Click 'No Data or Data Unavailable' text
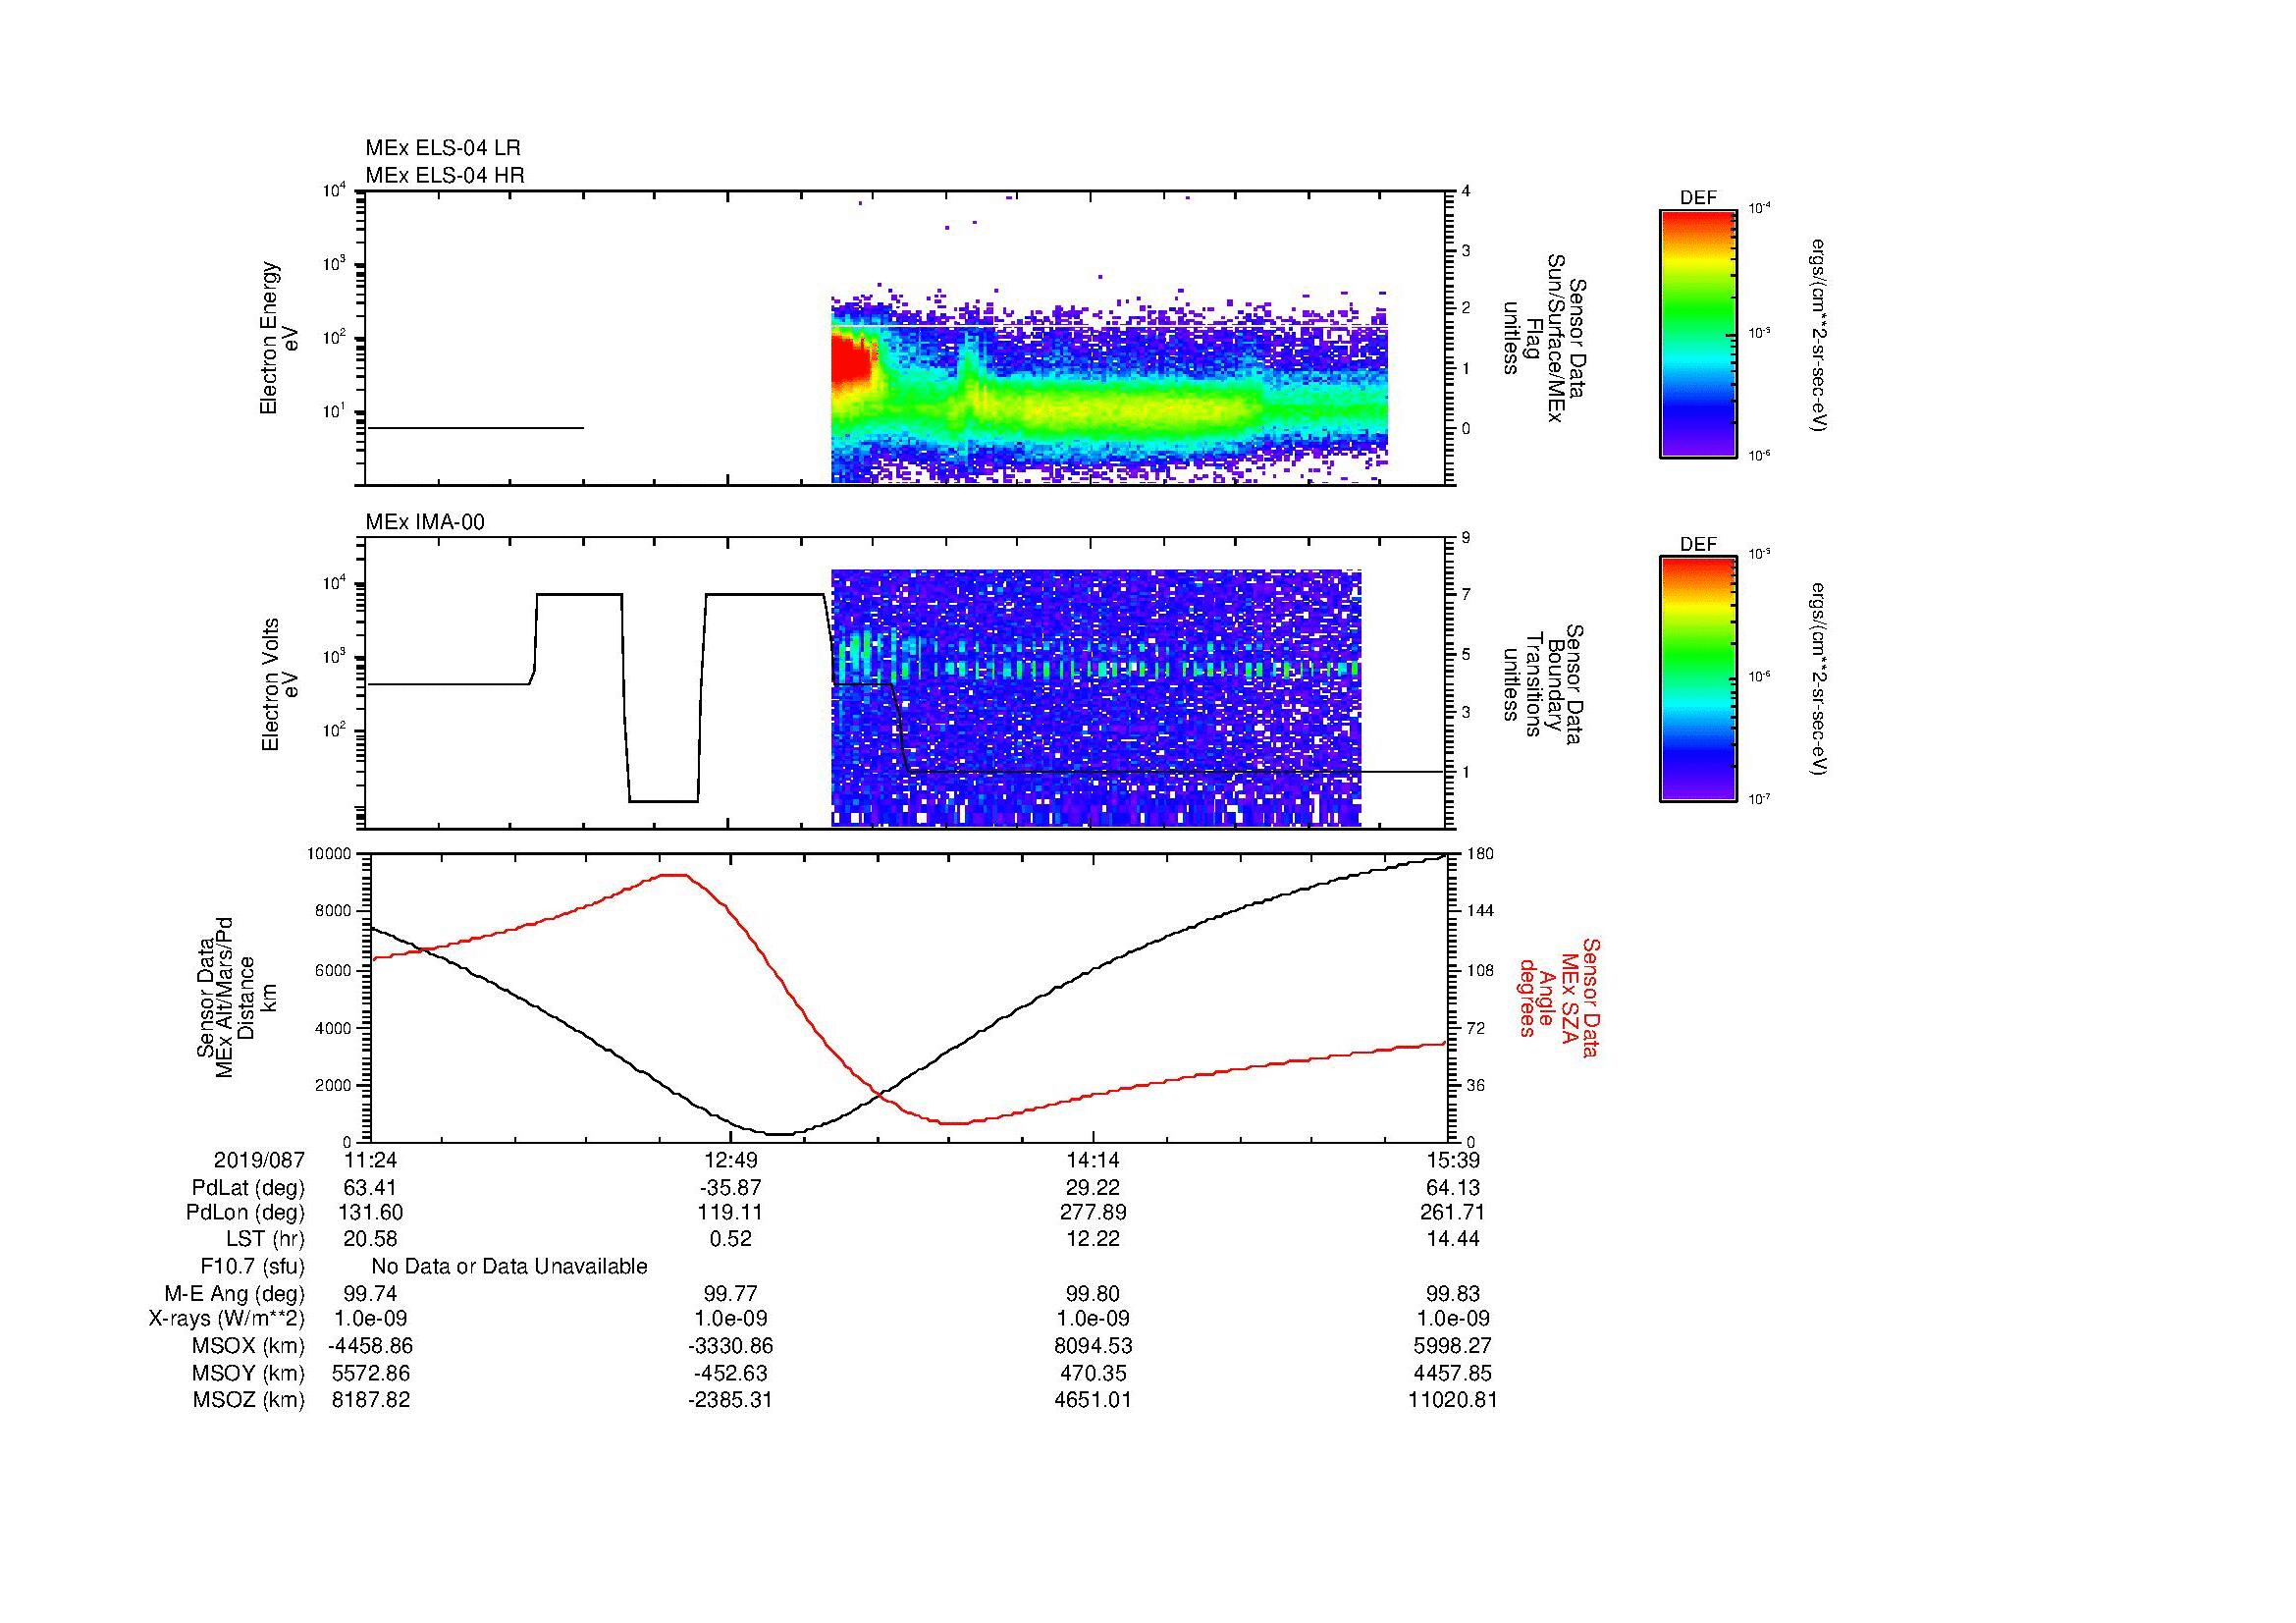Viewport: 2296px width, 1623px height. [x=509, y=1267]
